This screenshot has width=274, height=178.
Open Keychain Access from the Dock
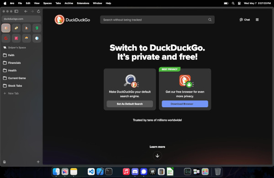point(153,172)
